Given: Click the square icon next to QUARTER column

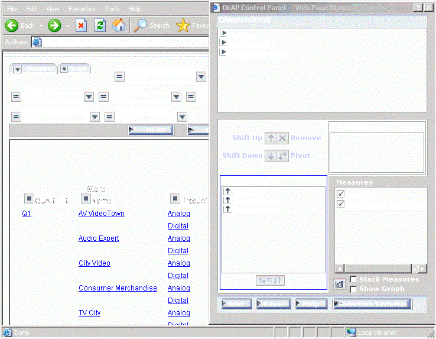Looking at the screenshot, I should click(x=28, y=198).
